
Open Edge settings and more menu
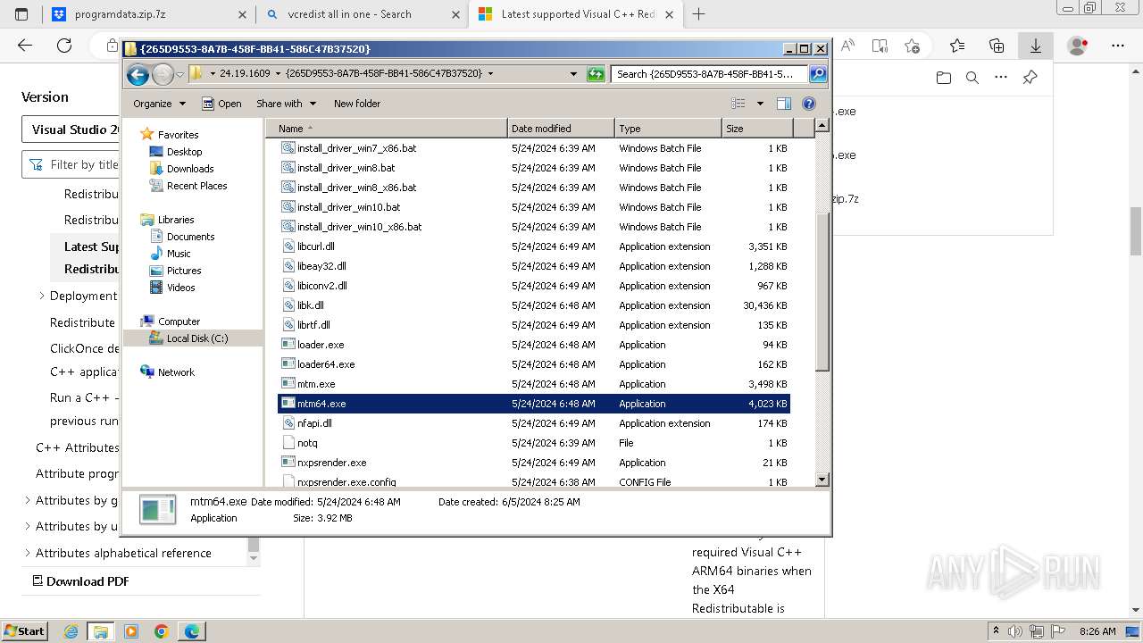point(1117,46)
